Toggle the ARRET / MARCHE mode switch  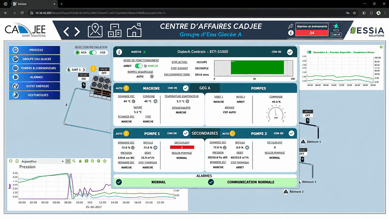139,66
